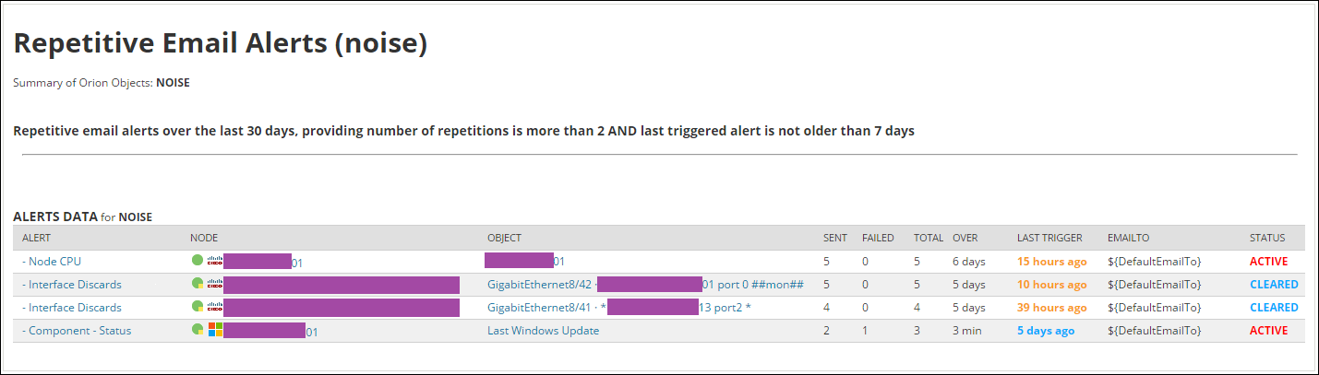Viewport: 1319px width, 375px height.
Task: Click the ALERT column header
Action: [37, 238]
